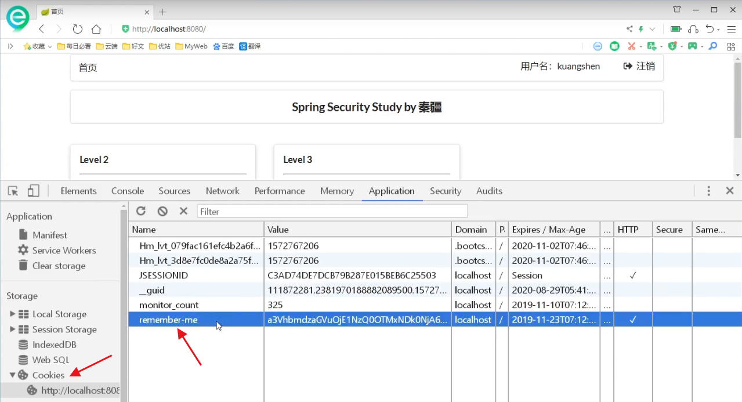Screen dimensions: 742x402
Task: Activate the DevTools inspect element cursor icon
Action: tap(13, 191)
